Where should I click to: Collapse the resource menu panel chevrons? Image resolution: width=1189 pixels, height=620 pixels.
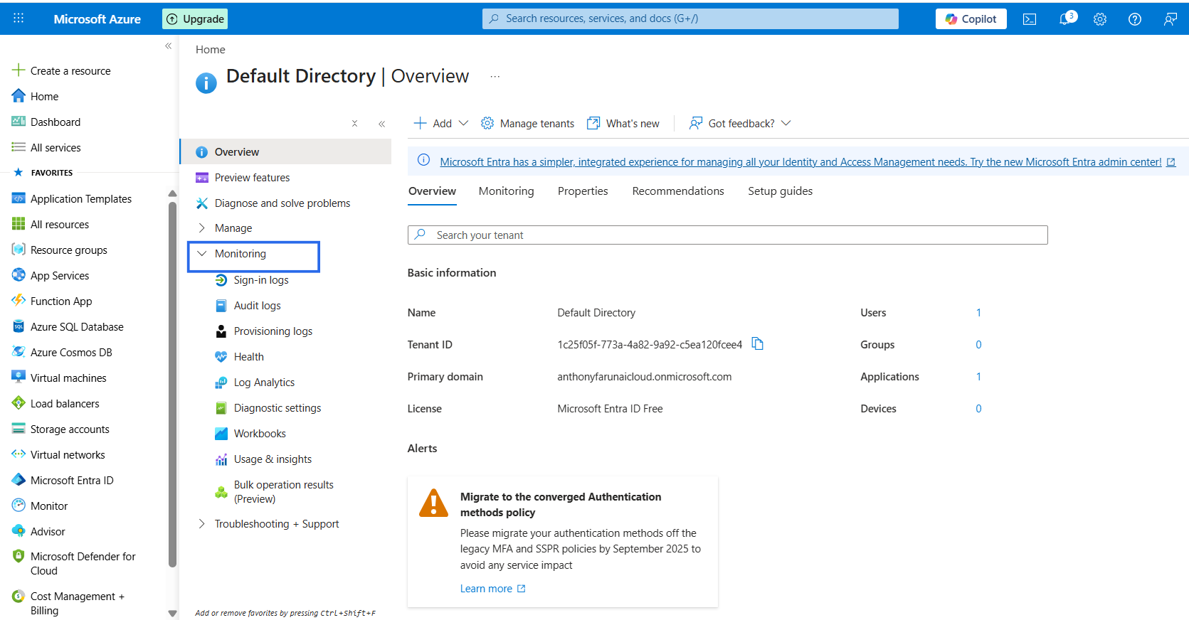coord(382,124)
